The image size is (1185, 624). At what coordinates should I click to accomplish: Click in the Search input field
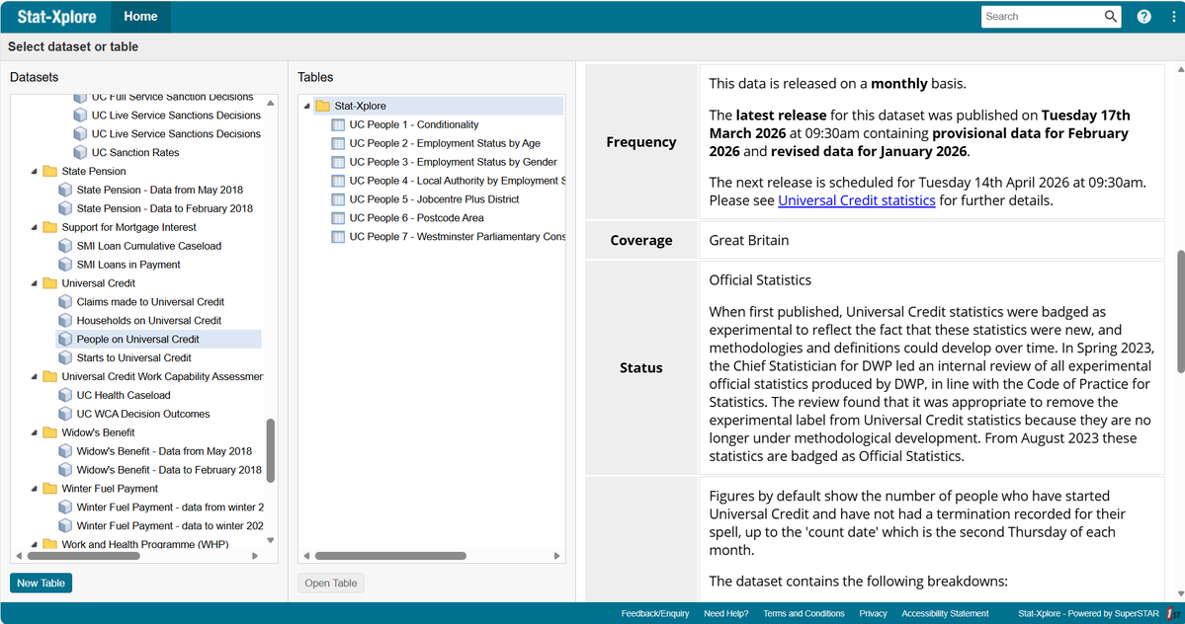click(1043, 17)
